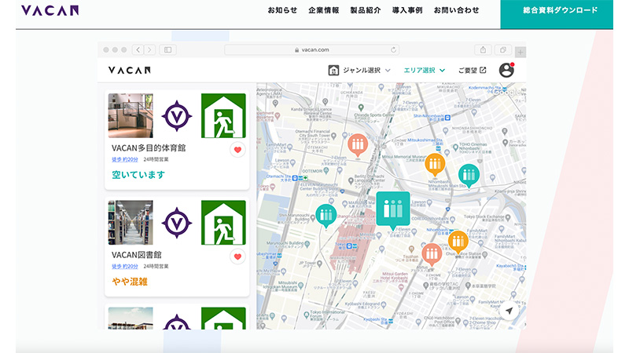Viewport: 629px width, 353px height.
Task: Click the purple V emblem on the VACAN多目的体育館 card
Action: 177,116
